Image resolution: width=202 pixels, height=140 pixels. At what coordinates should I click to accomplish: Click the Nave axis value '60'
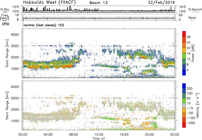point(181,15)
